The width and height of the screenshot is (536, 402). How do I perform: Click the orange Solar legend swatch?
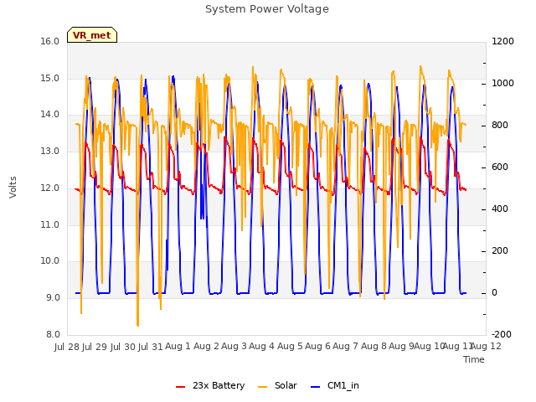262,387
